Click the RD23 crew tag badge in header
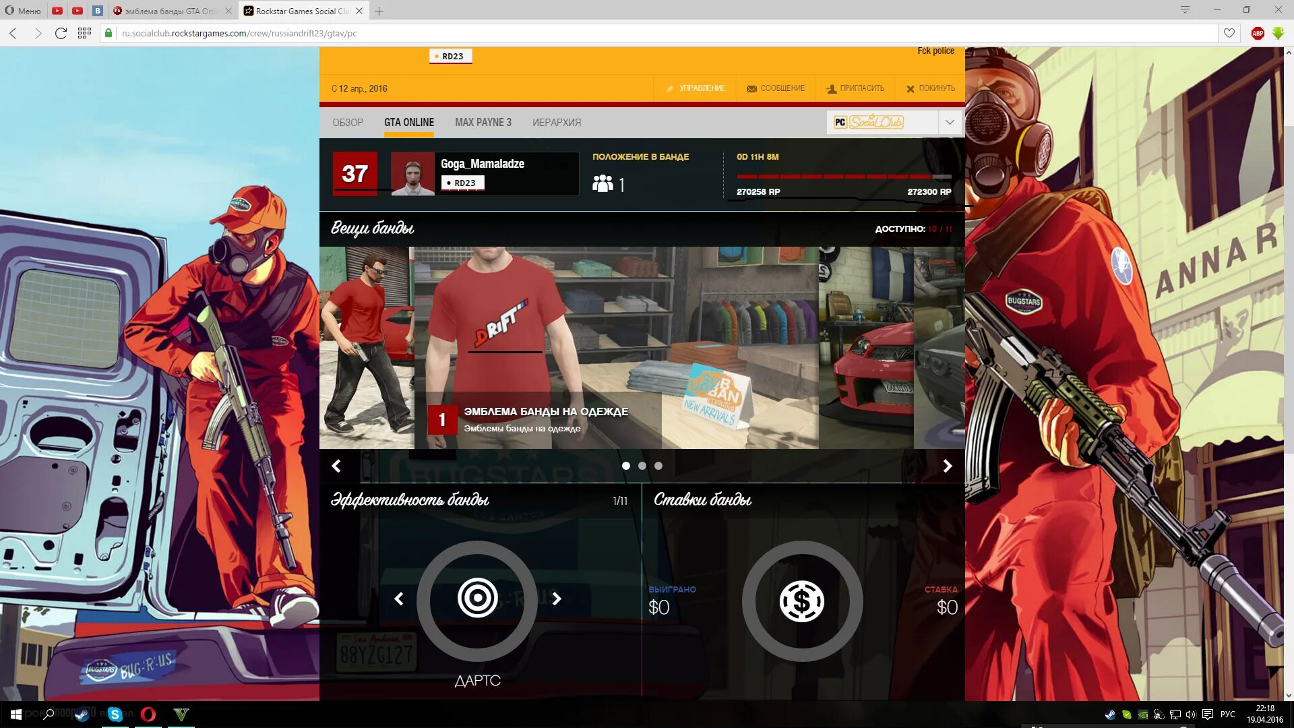Screen dimensions: 1294x728 [x=450, y=56]
